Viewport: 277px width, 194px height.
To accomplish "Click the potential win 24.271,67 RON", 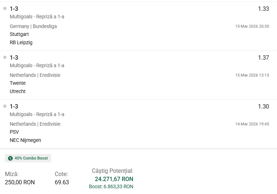I will pos(114,179).
